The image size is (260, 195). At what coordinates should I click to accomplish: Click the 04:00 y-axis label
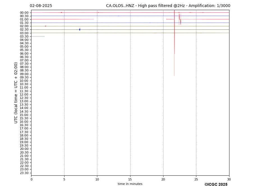(x=24, y=40)
